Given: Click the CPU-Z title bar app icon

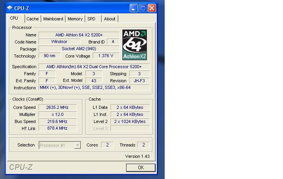Looking at the screenshot, I should (x=9, y=8).
